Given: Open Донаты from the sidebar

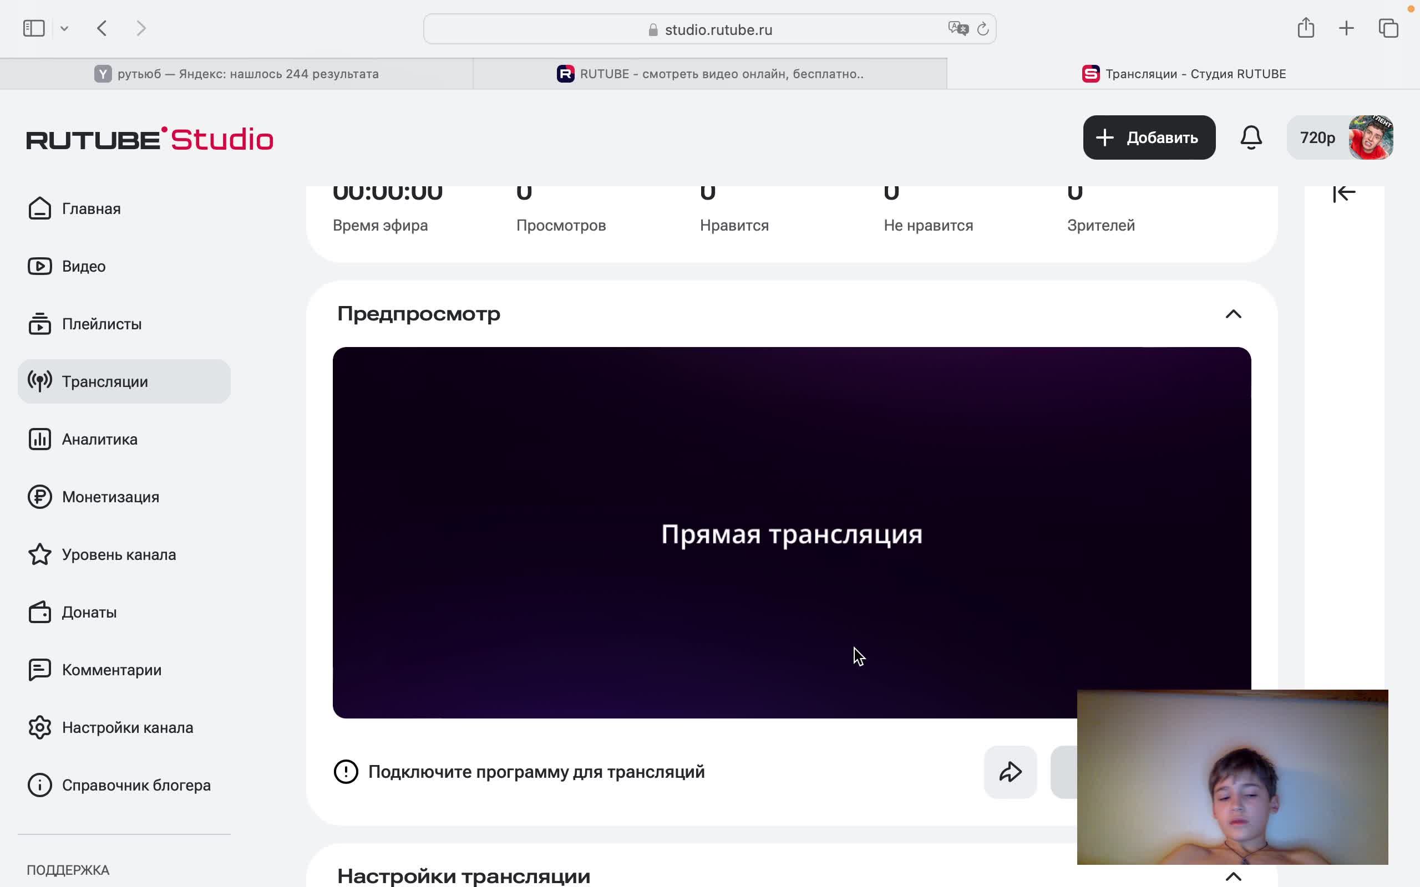Looking at the screenshot, I should point(89,612).
